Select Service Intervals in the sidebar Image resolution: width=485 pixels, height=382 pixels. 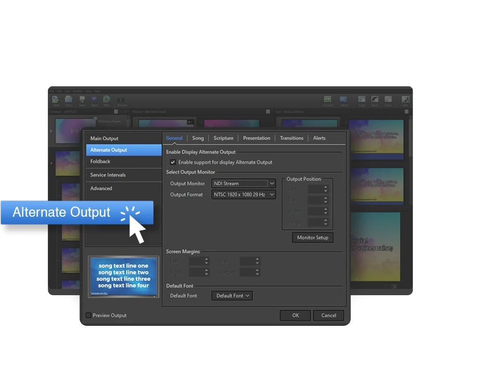point(124,175)
